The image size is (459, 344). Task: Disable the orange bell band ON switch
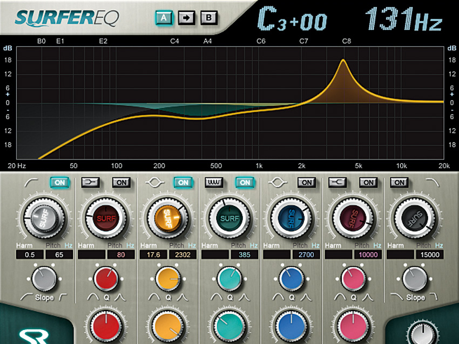coord(183,183)
